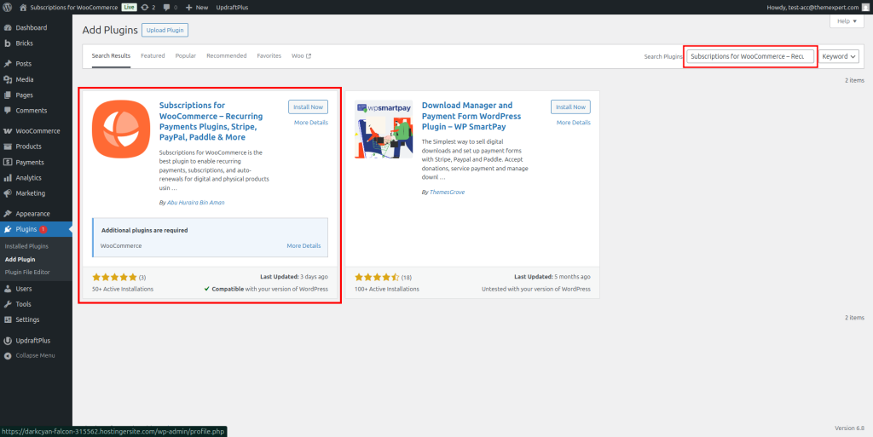Install Subscriptions for WooCommerce plugin
The height and width of the screenshot is (437, 873).
[308, 106]
